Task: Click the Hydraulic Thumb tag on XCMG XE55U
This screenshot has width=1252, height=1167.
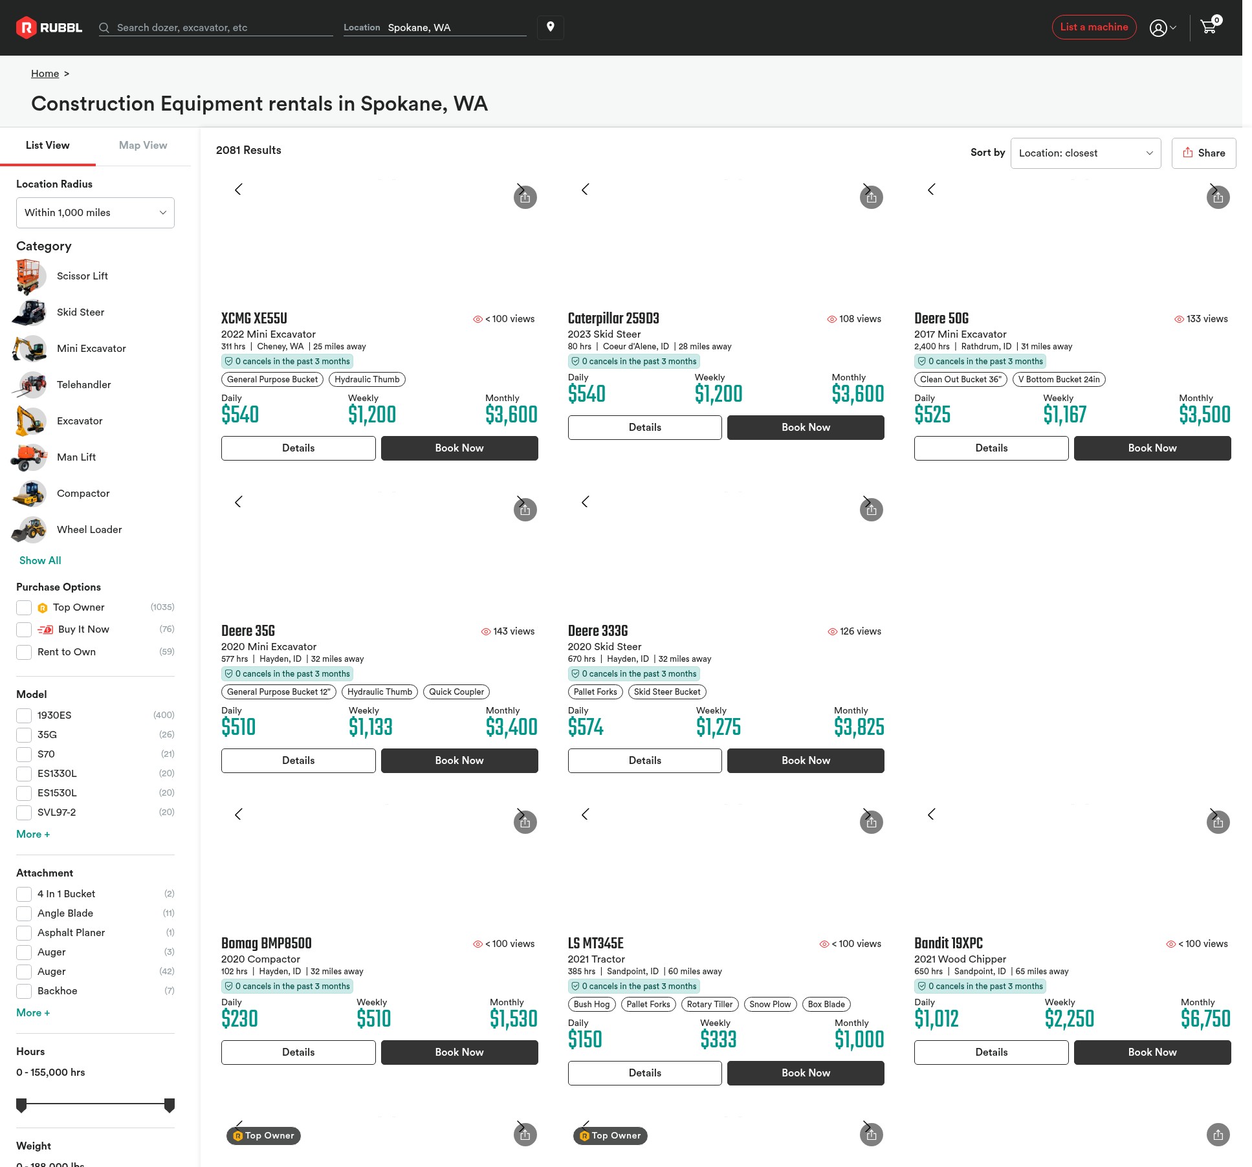Action: (367, 380)
